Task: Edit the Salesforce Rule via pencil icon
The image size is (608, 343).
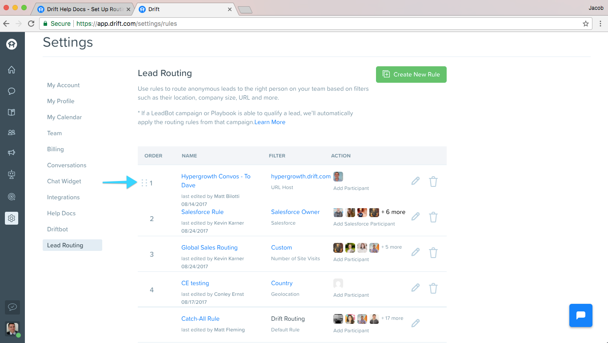Action: (416, 217)
